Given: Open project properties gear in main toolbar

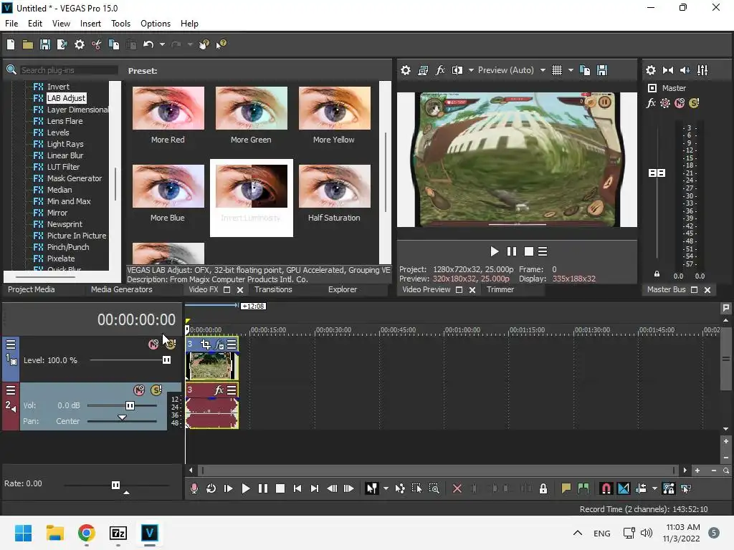Looking at the screenshot, I should click(x=80, y=44).
